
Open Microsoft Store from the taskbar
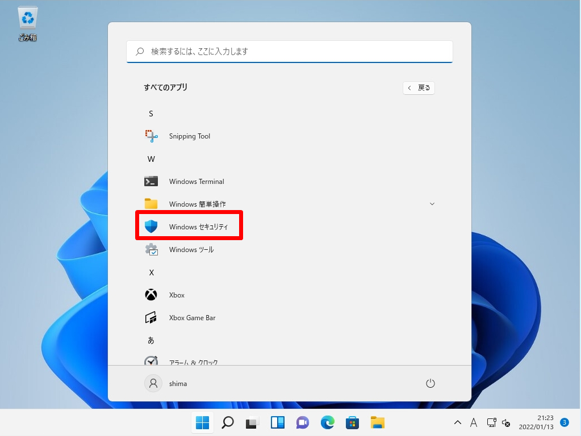tap(352, 423)
